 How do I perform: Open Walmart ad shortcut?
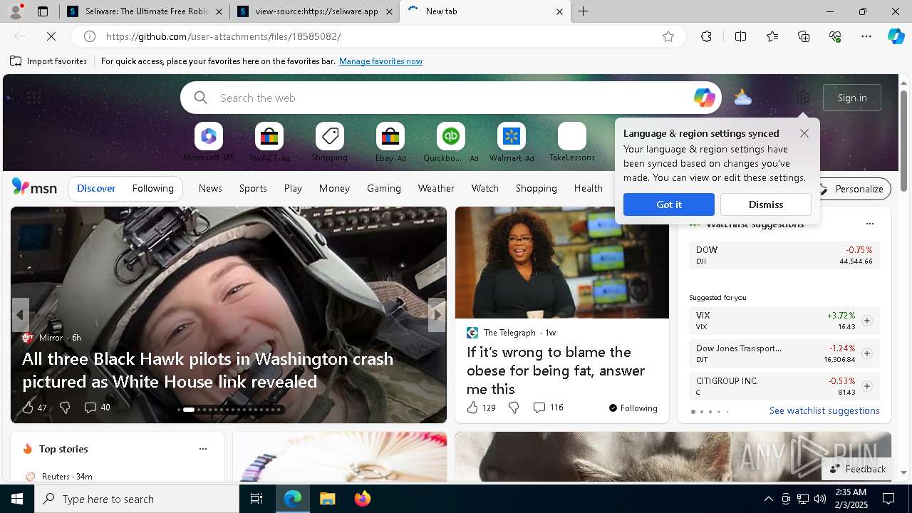click(x=512, y=142)
